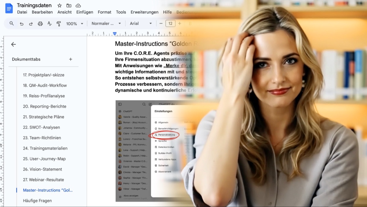Click the Trainingsdaten document title

(34, 5)
